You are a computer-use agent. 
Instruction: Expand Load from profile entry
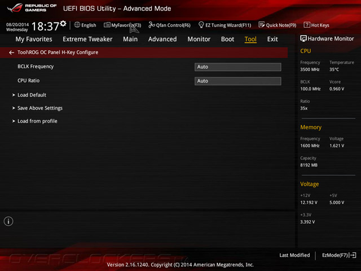tap(35, 121)
